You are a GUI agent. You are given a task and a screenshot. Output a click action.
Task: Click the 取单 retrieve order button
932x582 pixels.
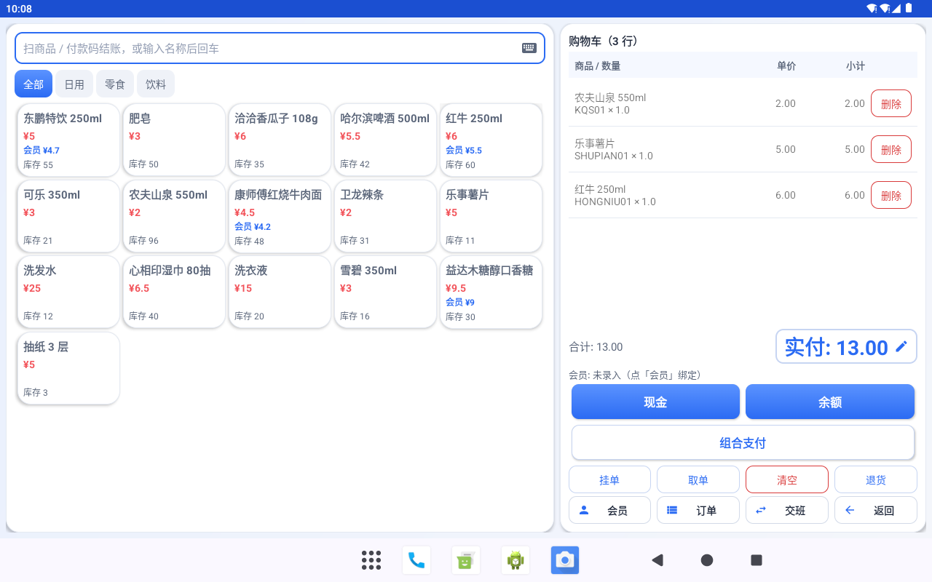pyautogui.click(x=698, y=480)
